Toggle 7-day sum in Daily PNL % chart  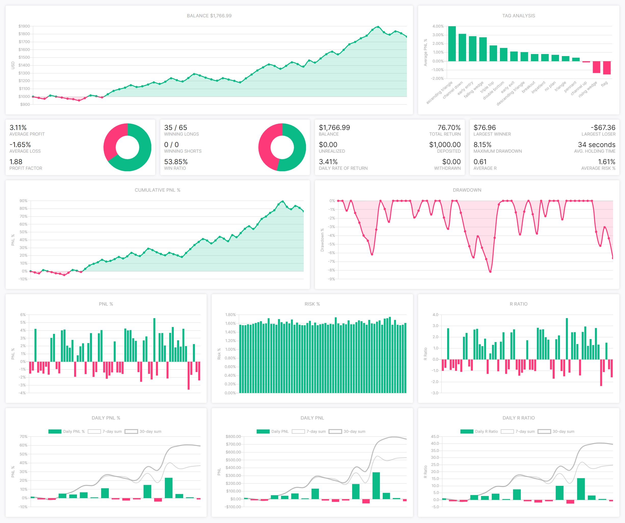tap(105, 431)
